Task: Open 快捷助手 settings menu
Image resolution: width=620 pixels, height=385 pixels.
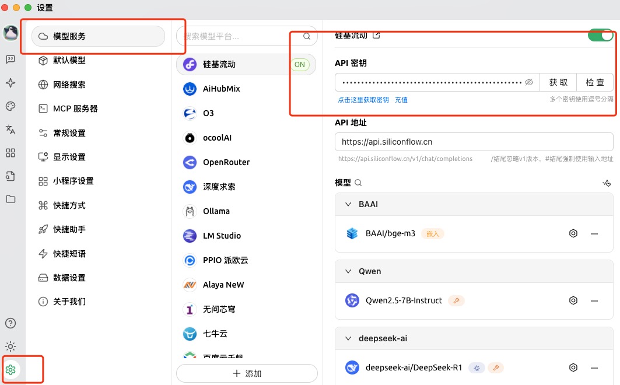Action: [98, 229]
